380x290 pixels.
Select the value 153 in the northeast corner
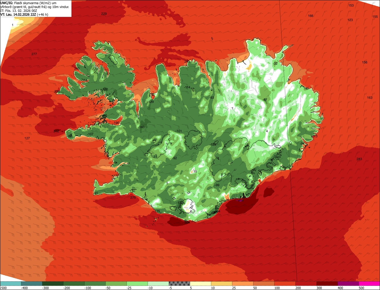[x=351, y=5]
